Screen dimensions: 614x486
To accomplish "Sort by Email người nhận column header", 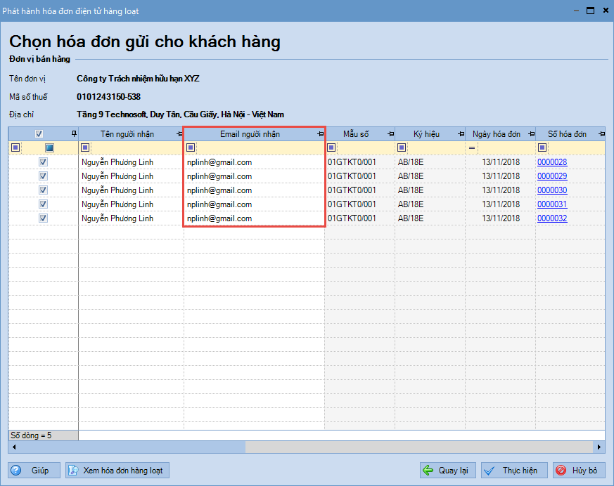I will click(250, 134).
